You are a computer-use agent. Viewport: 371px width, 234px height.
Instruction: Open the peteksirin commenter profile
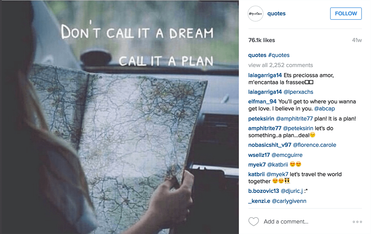click(261, 119)
